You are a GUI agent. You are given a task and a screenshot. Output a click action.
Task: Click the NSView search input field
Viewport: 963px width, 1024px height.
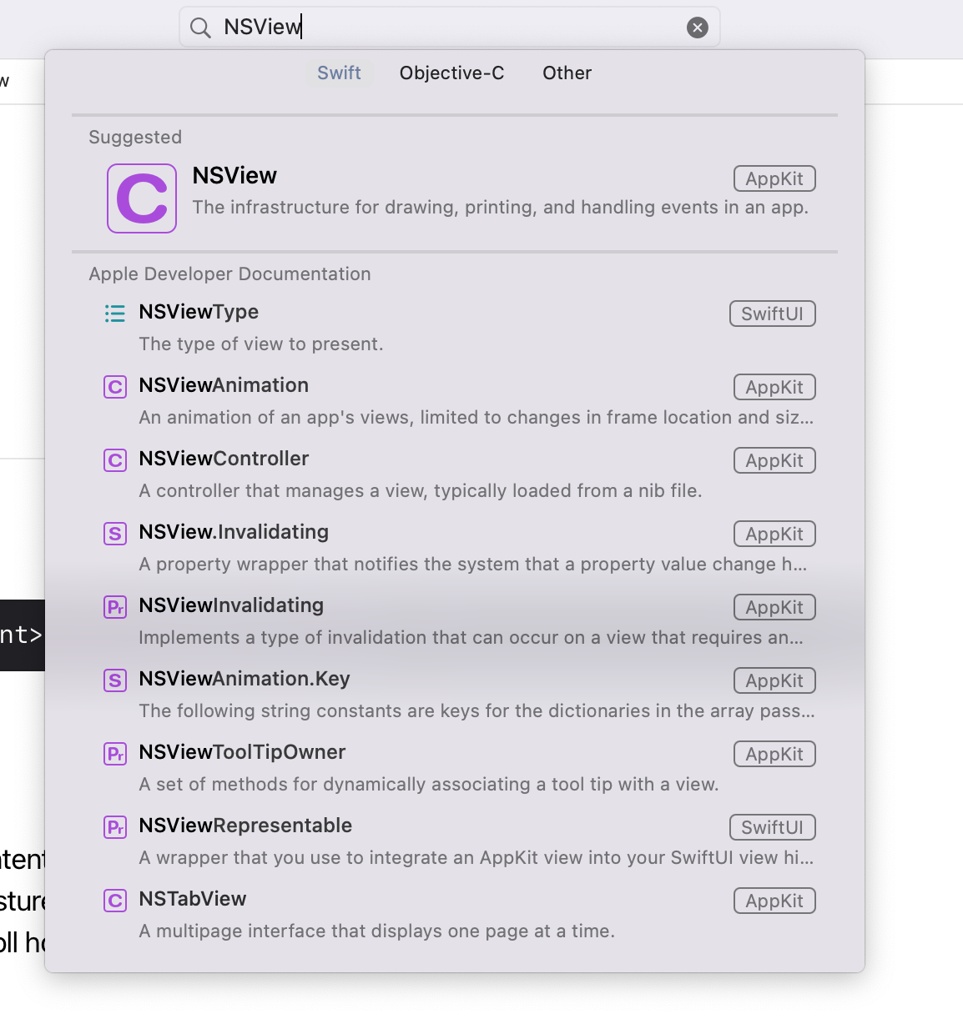tap(451, 28)
